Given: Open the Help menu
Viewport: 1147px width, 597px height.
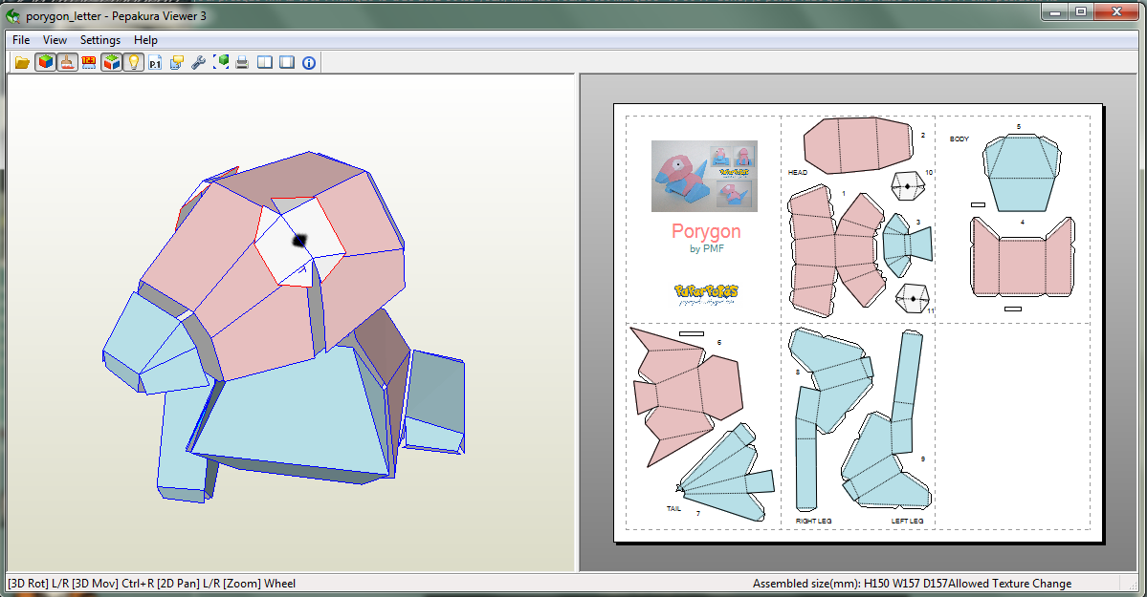Looking at the screenshot, I should [x=145, y=40].
